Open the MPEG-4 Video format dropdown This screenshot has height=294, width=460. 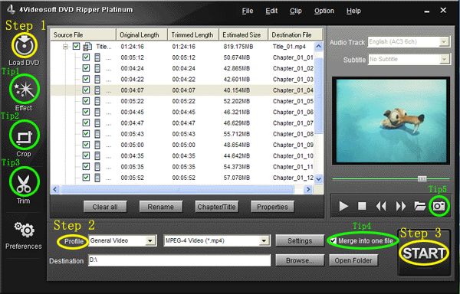[x=264, y=240]
